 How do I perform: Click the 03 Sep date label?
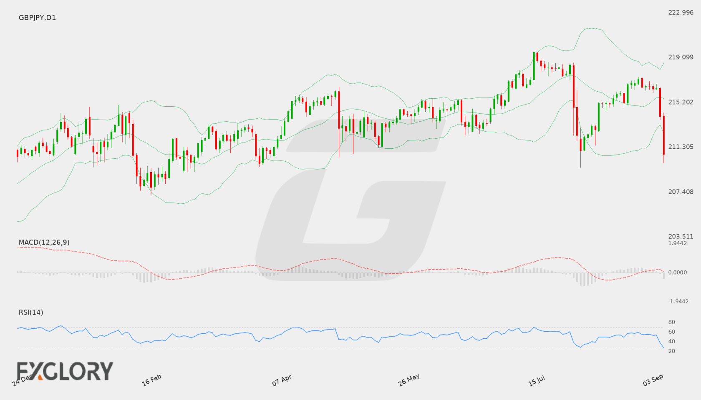coord(653,380)
